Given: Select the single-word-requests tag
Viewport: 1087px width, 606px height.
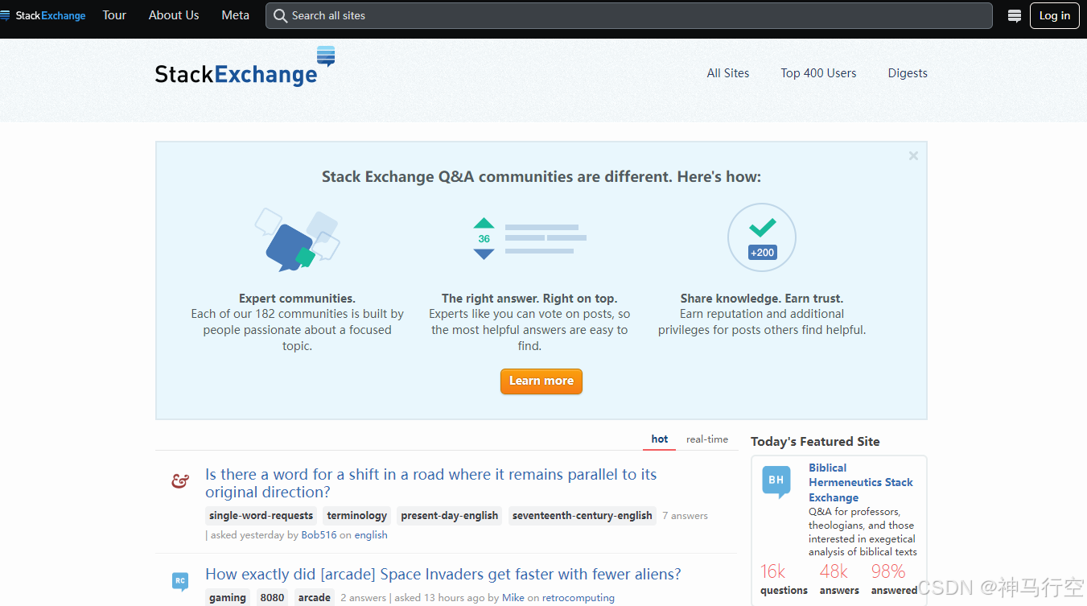Looking at the screenshot, I should [x=261, y=516].
